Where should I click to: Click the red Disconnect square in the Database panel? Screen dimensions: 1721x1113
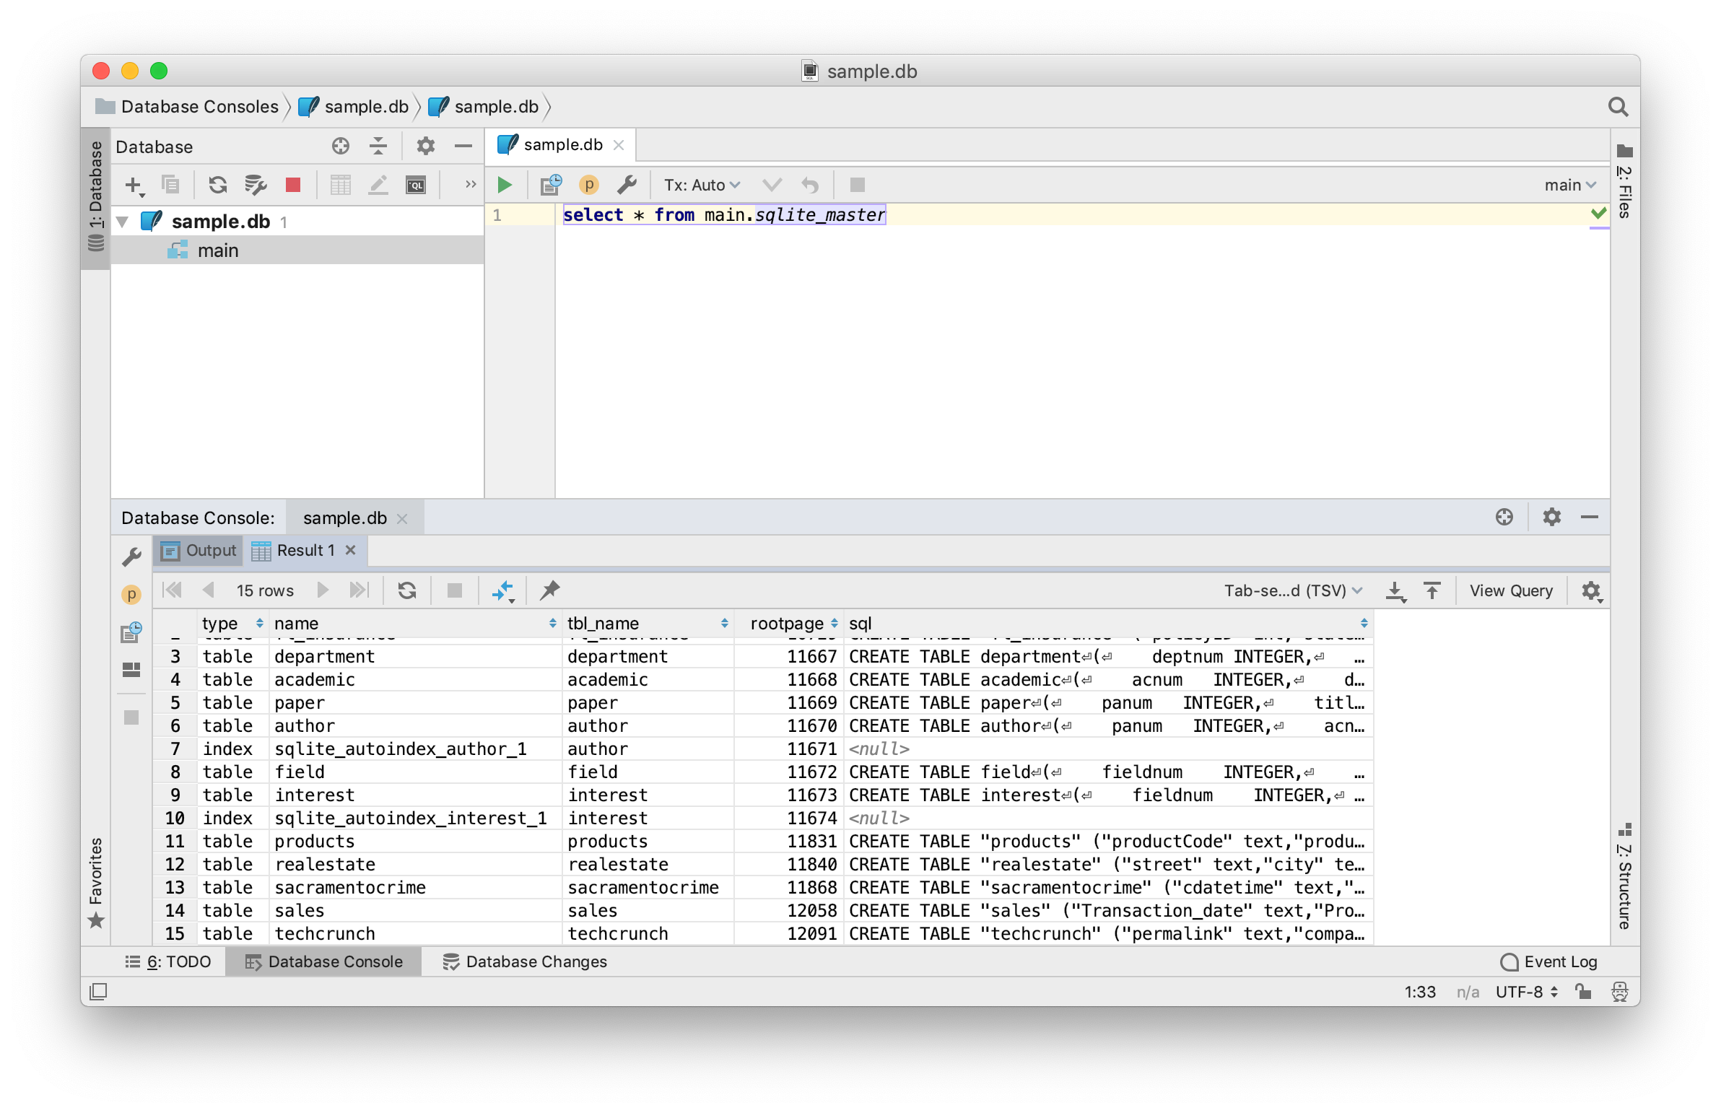(x=293, y=185)
